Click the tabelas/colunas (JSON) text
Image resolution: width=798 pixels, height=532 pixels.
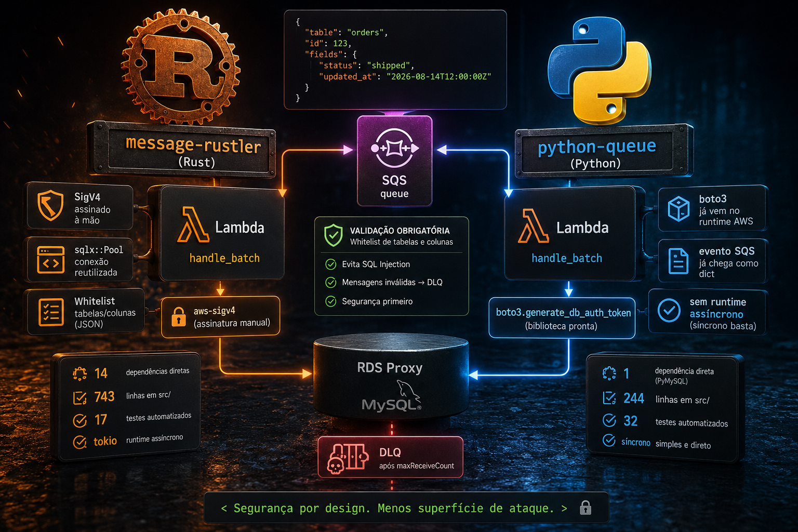click(x=105, y=318)
